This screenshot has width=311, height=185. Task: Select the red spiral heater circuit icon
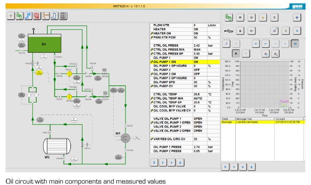37,16
